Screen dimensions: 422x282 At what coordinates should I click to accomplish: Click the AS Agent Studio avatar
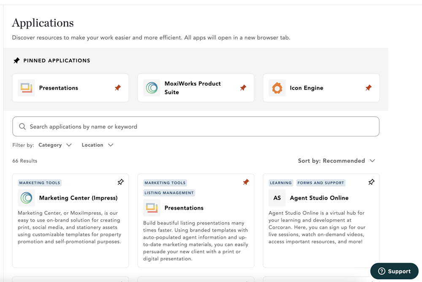277,198
